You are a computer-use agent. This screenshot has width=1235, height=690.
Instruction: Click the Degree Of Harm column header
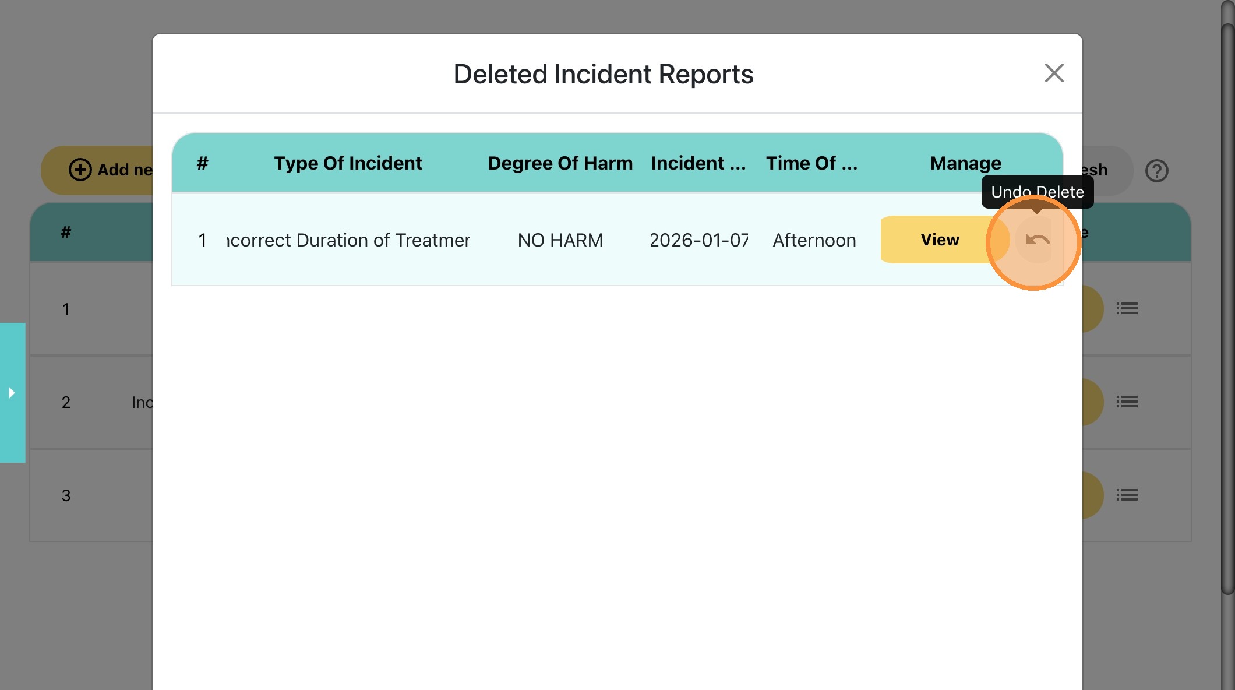(x=560, y=163)
